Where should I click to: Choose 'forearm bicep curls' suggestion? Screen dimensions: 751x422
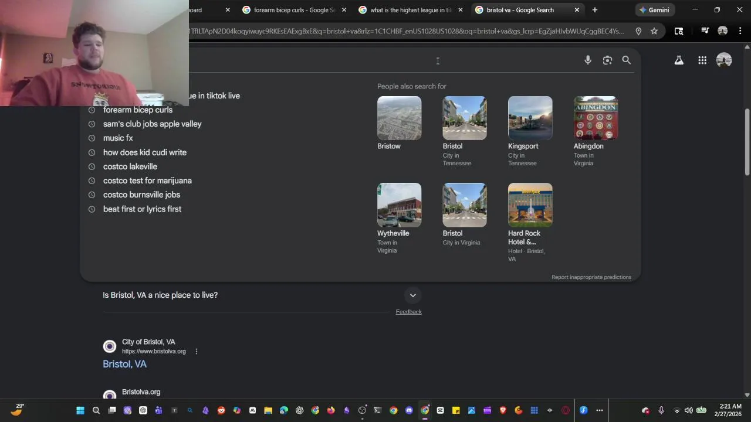138,110
